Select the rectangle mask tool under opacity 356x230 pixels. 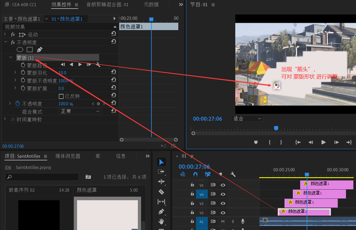pos(30,50)
